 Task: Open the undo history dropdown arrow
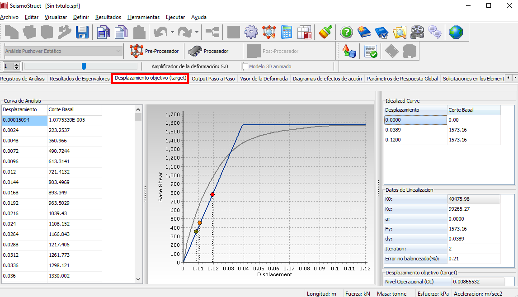click(173, 32)
